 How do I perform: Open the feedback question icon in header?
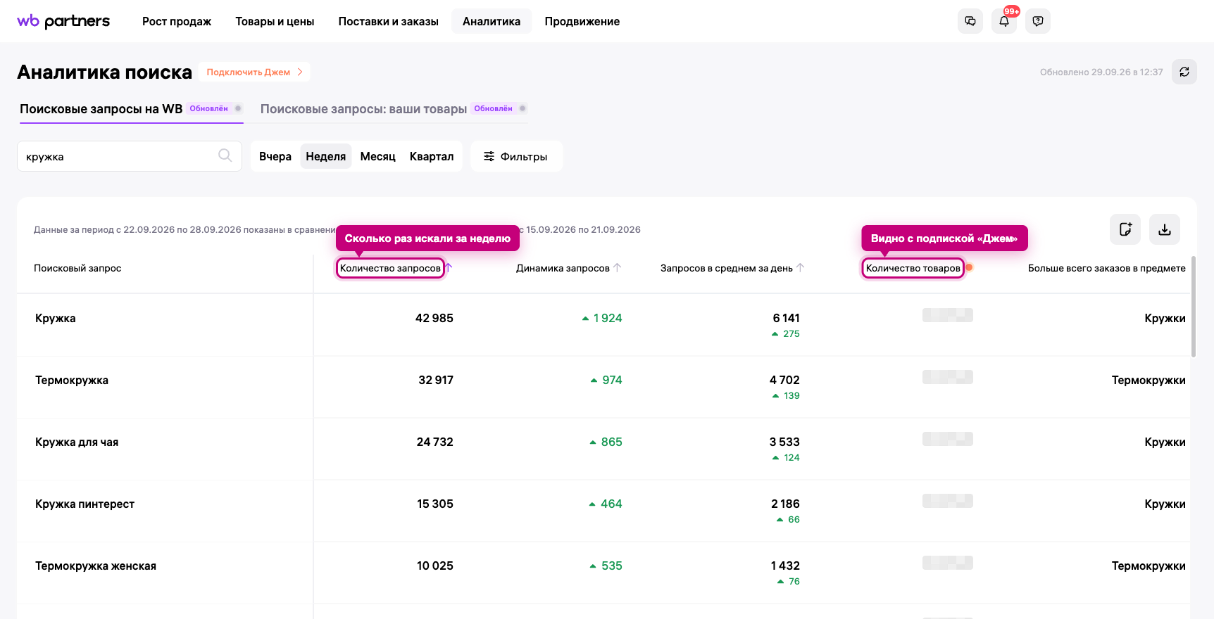(x=1038, y=21)
